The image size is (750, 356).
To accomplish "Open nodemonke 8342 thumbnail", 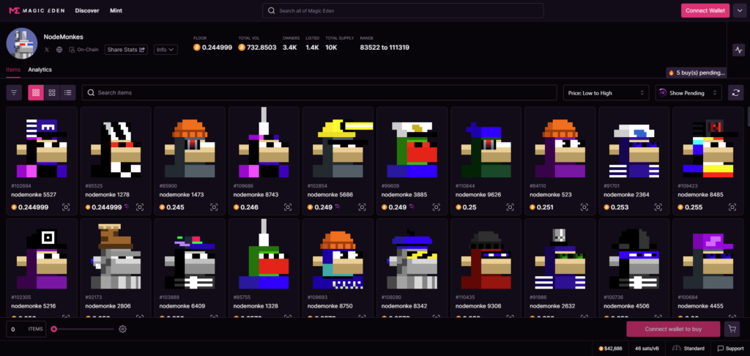I will (x=412, y=256).
